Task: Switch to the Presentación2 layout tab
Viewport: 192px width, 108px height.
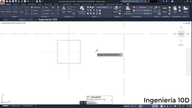Action: [x=28, y=106]
